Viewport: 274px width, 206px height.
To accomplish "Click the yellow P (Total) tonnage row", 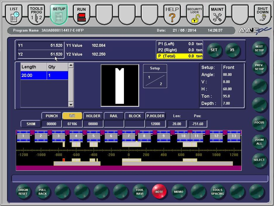I will click(180, 56).
